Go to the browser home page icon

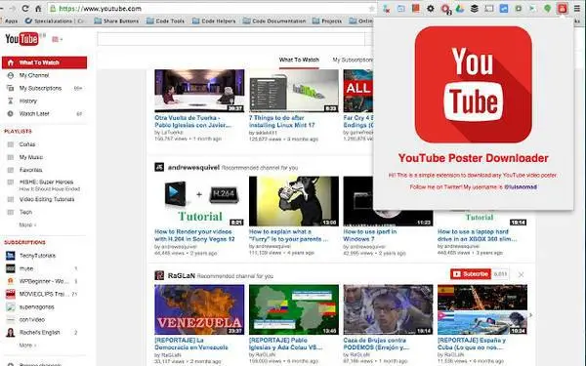(38, 8)
